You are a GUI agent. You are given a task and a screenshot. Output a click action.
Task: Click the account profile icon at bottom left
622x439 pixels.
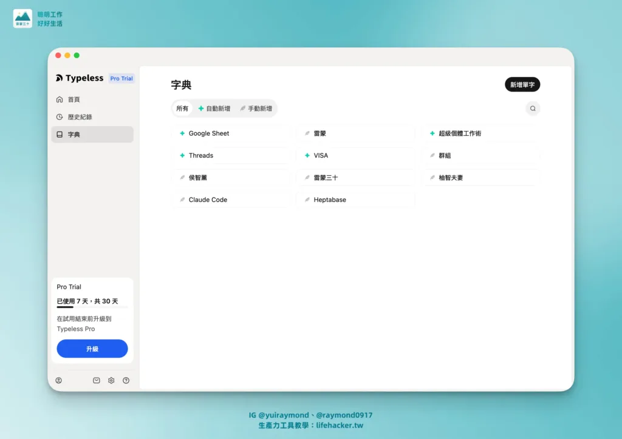point(59,380)
